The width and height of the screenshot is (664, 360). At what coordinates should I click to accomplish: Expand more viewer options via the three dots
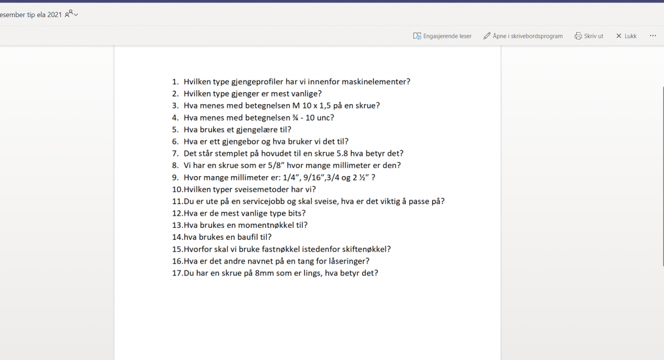[x=653, y=36]
